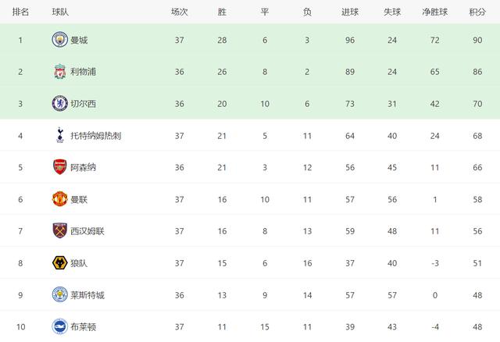
Task: Click the Brighton seagull badge
Action: (59, 326)
